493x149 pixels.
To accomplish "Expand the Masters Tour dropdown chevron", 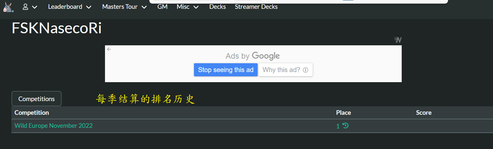I will 144,7.
